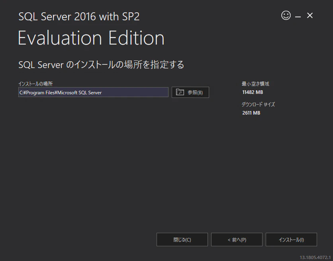Click the 11482 MB free space value
Image resolution: width=333 pixels, height=261 pixels.
pos(253,92)
